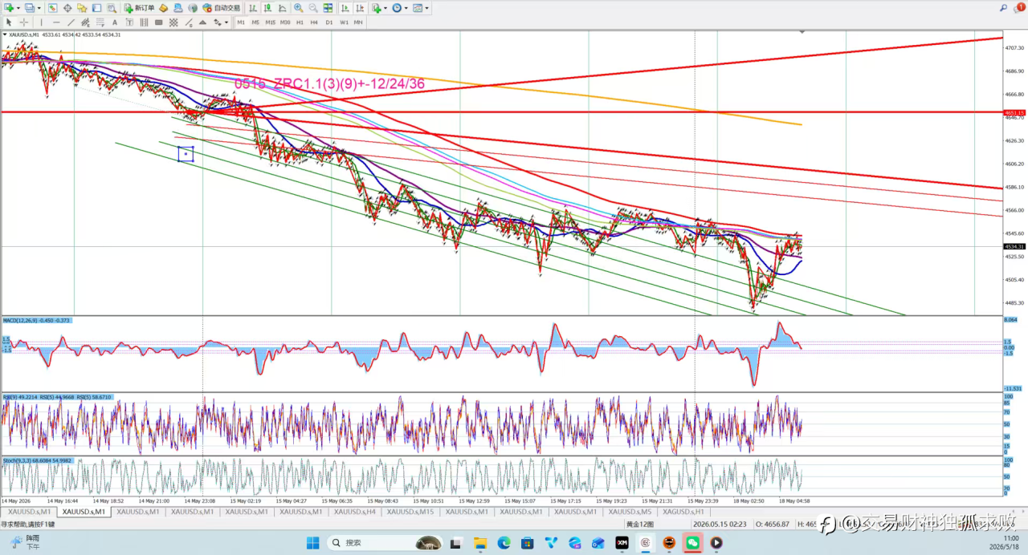1028x555 pixels.
Task: Select the horizontal line tool
Action: [56, 22]
